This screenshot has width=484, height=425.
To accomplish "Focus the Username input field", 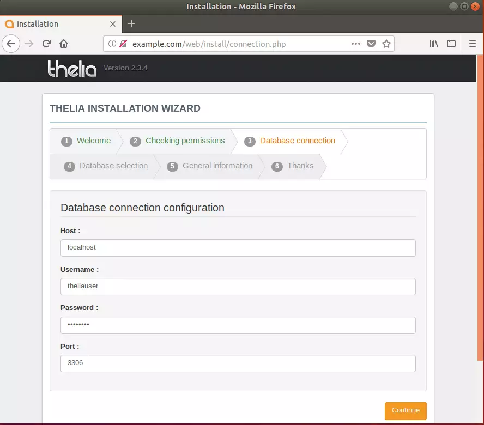I will pyautogui.click(x=238, y=287).
